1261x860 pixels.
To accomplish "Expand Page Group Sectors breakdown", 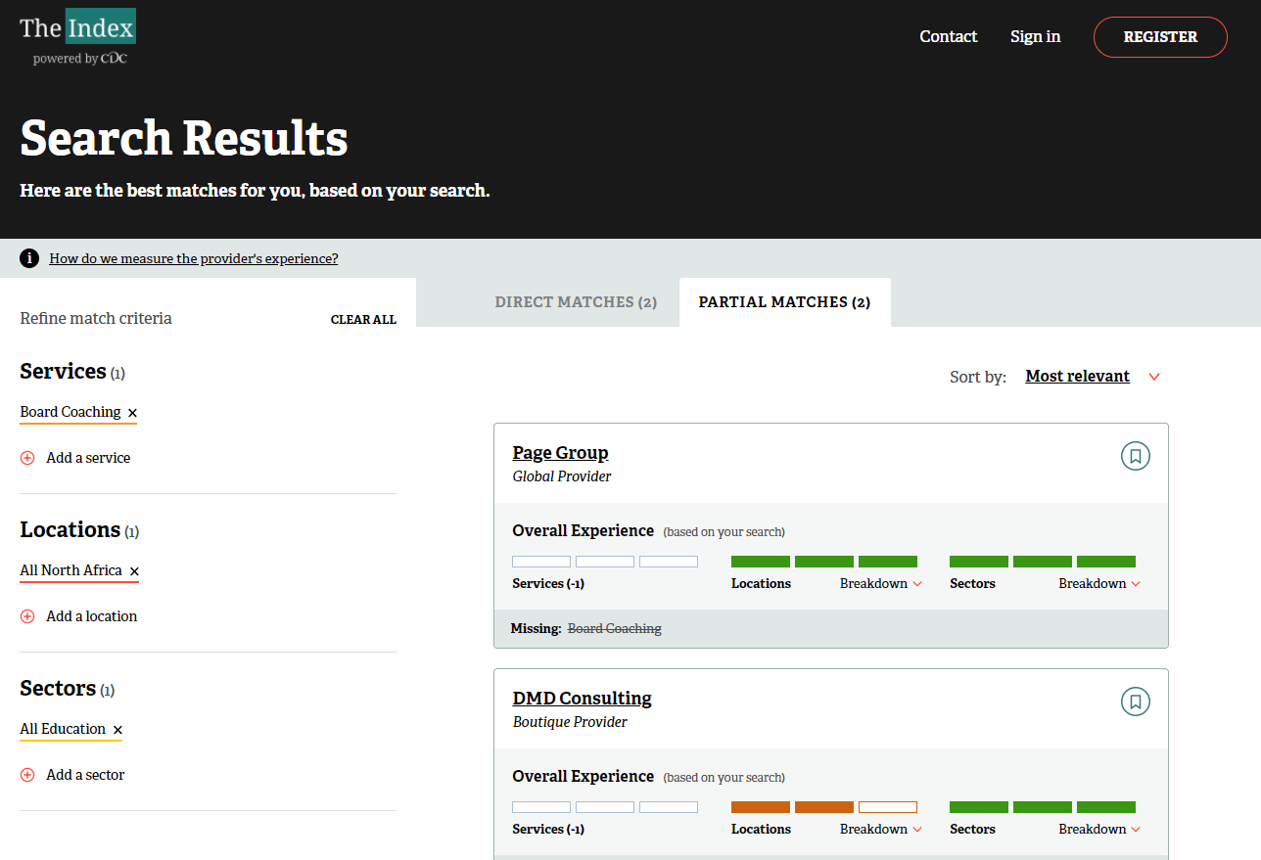I will coord(1098,583).
